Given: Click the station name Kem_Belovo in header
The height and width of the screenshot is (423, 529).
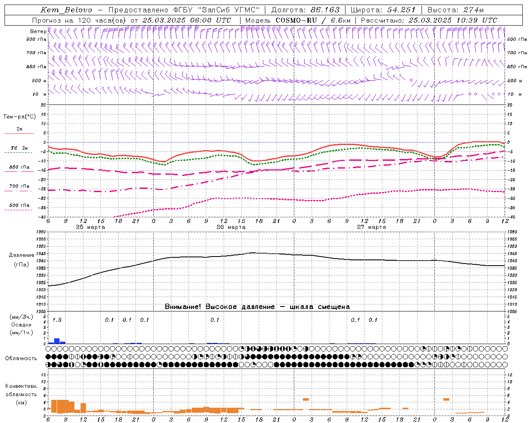Looking at the screenshot, I should [x=66, y=10].
